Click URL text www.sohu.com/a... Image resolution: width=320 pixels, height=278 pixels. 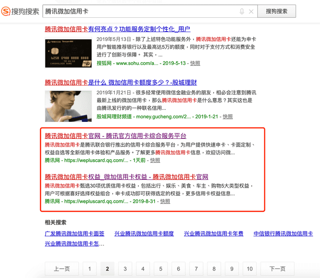tap(137, 63)
